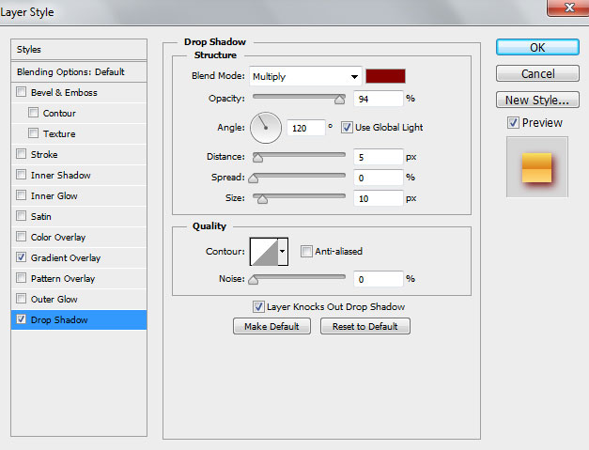Enable the Outer Glow checkbox

[21, 299]
